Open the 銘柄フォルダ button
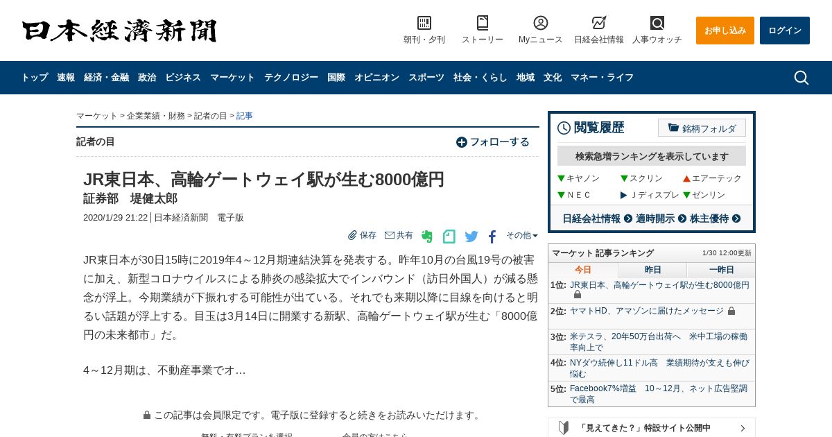This screenshot has height=437, width=832. [702, 128]
